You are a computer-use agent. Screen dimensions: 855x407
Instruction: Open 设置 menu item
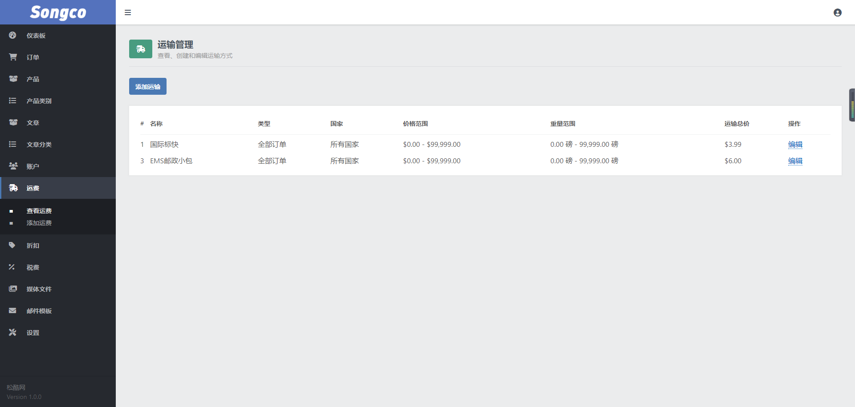pos(58,333)
